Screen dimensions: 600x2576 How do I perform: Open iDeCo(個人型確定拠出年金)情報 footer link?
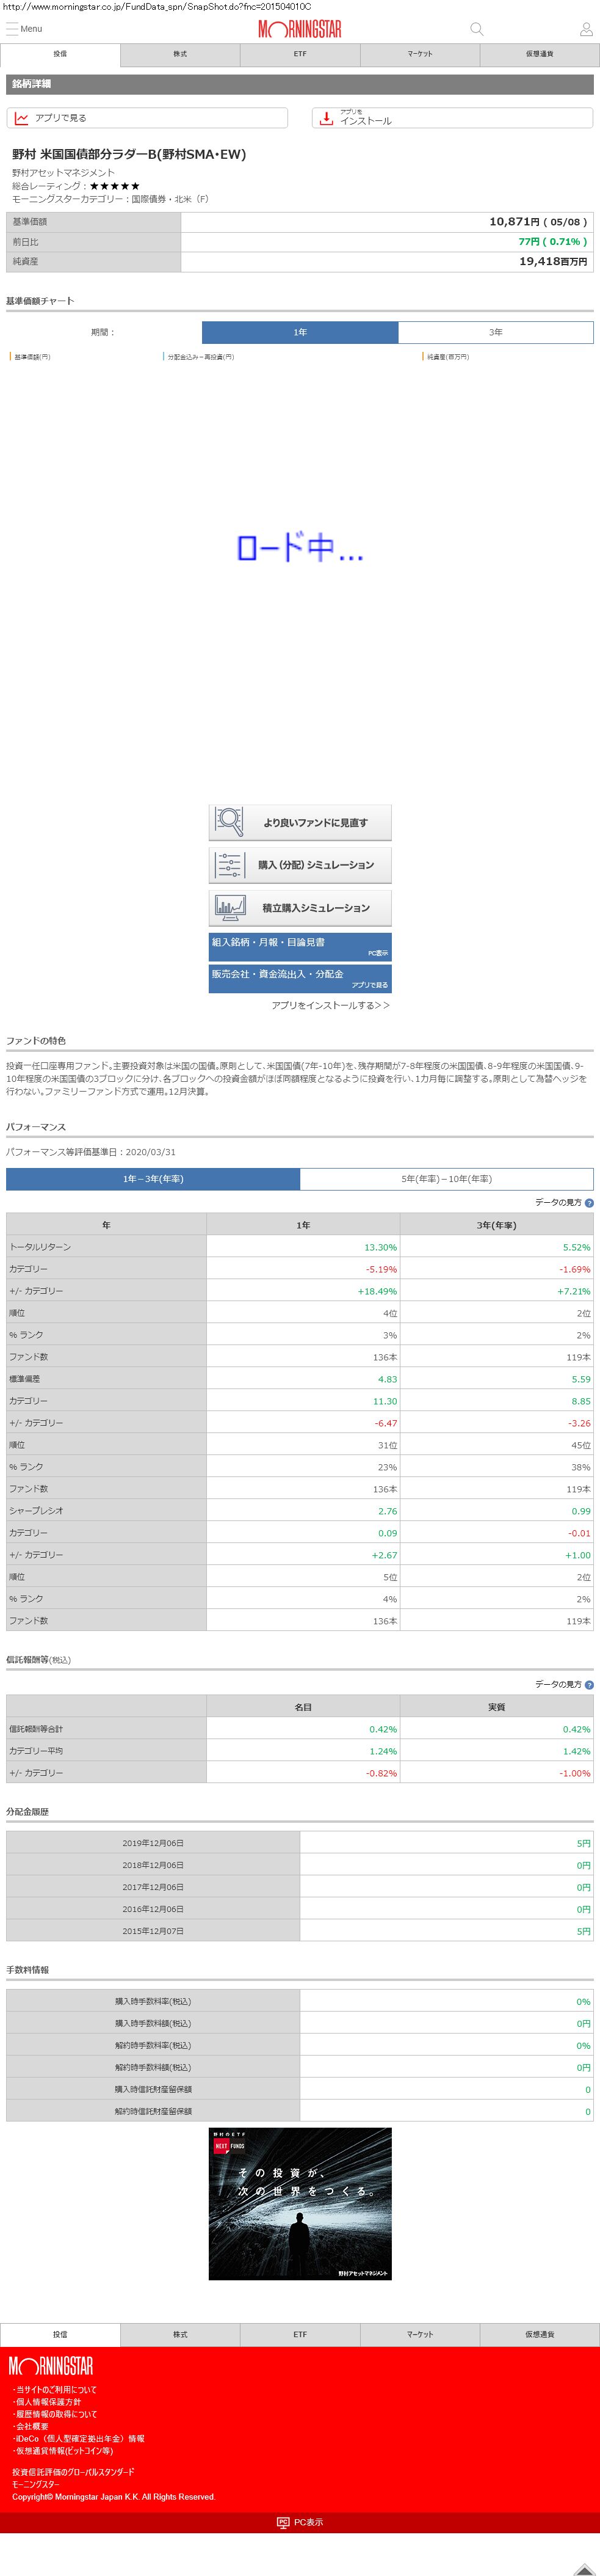tap(80, 2439)
